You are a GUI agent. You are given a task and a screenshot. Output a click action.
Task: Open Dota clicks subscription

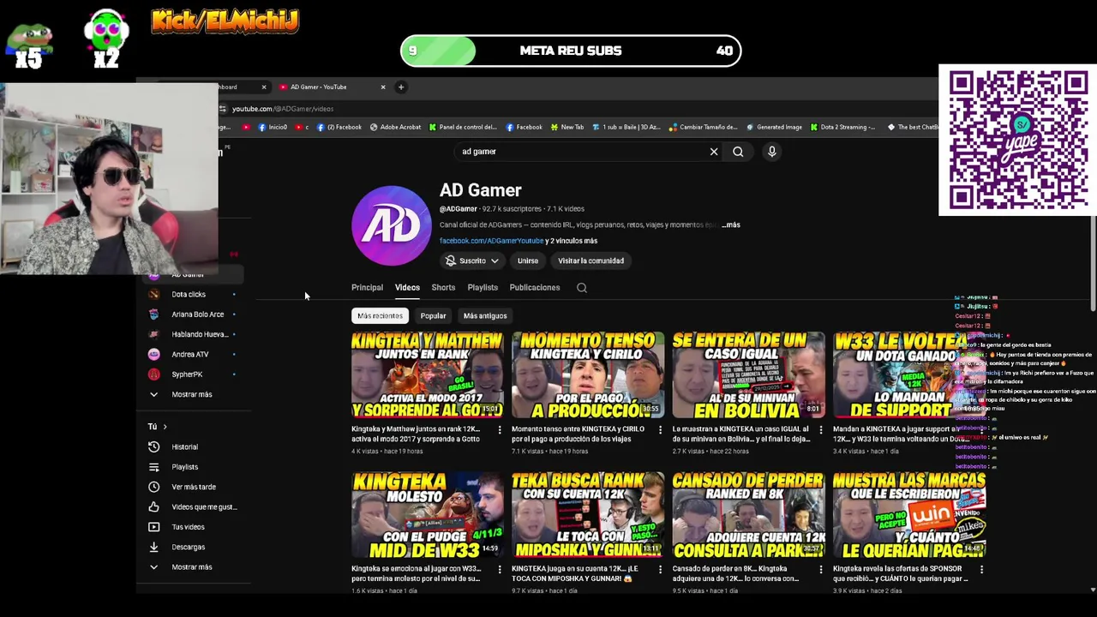click(x=189, y=295)
